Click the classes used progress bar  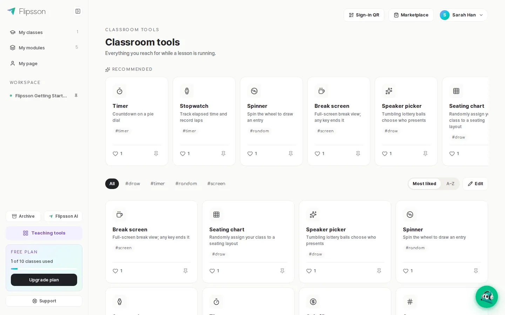point(44,269)
